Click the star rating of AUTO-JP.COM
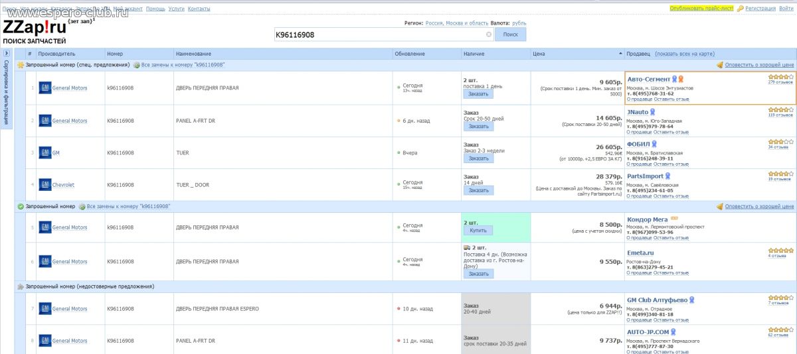 [x=780, y=329]
